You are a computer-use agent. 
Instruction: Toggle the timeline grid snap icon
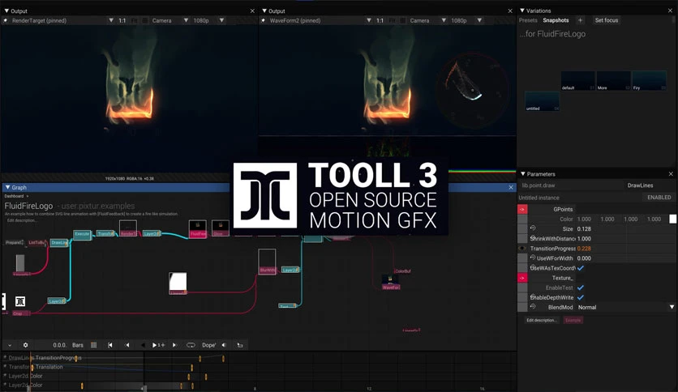tap(94, 345)
